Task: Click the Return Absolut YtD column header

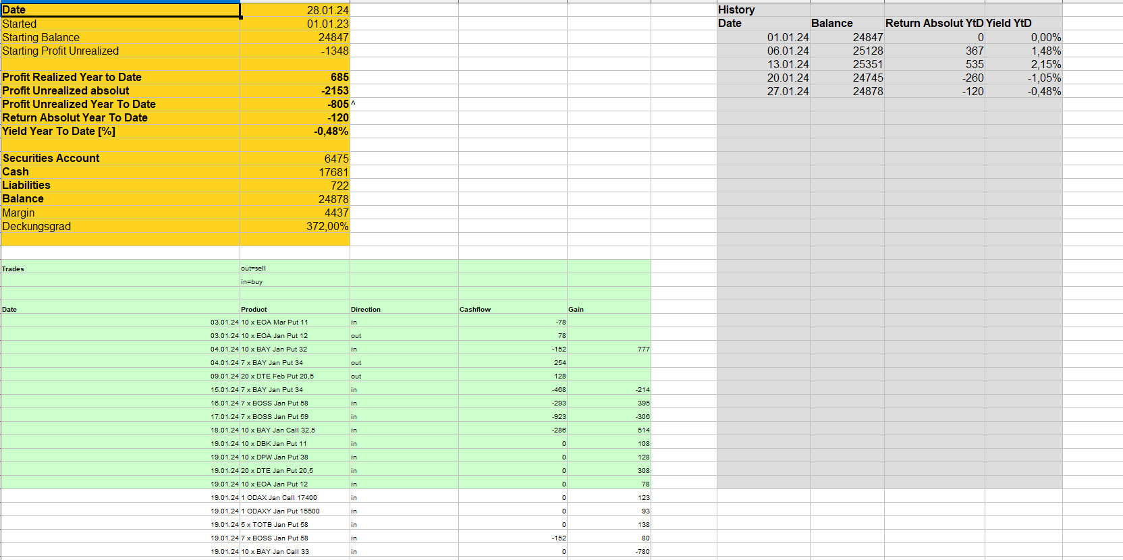Action: (934, 24)
